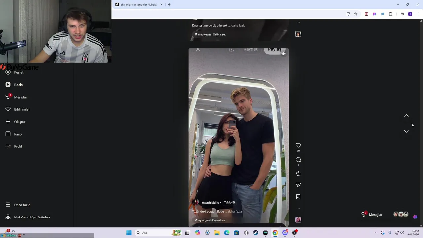Viewport: 423px width, 238px height.
Task: Save the reel with bookmark icon
Action: coord(298,197)
